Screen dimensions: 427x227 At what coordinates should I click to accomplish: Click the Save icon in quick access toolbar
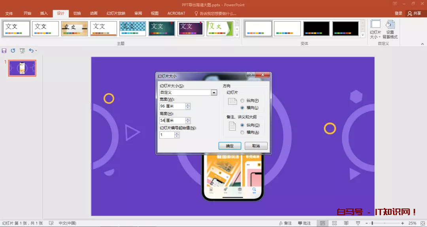4,51
